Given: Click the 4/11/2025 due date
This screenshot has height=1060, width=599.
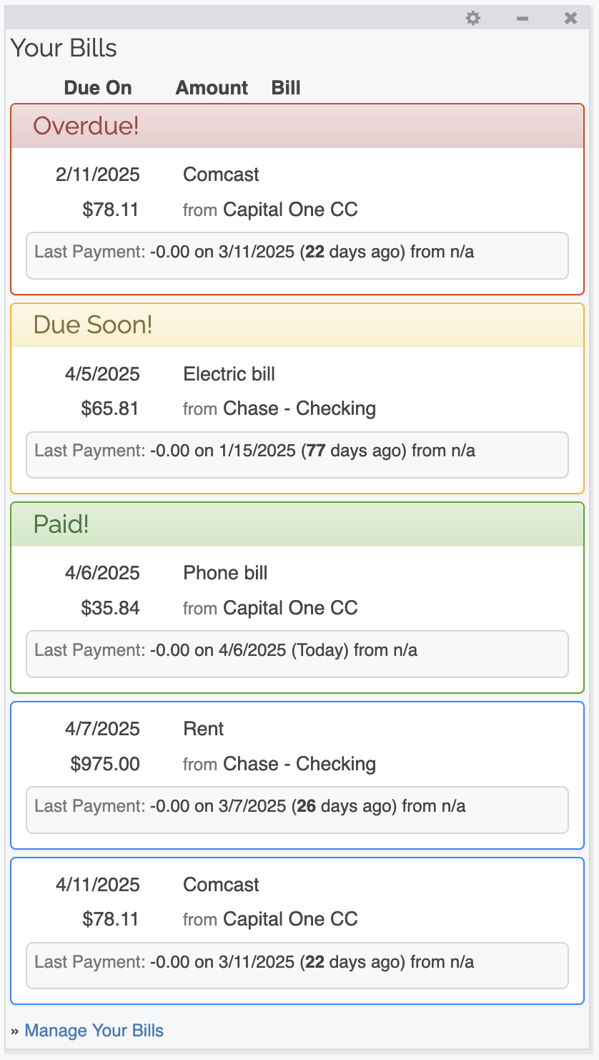Looking at the screenshot, I should coord(98,885).
